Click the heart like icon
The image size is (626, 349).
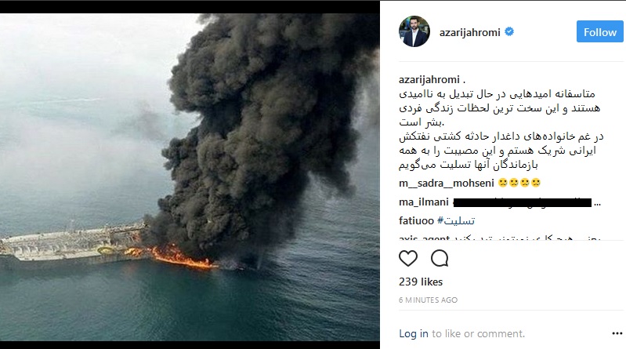408,258
